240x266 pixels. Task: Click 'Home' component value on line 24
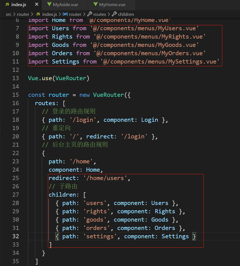click(93, 170)
